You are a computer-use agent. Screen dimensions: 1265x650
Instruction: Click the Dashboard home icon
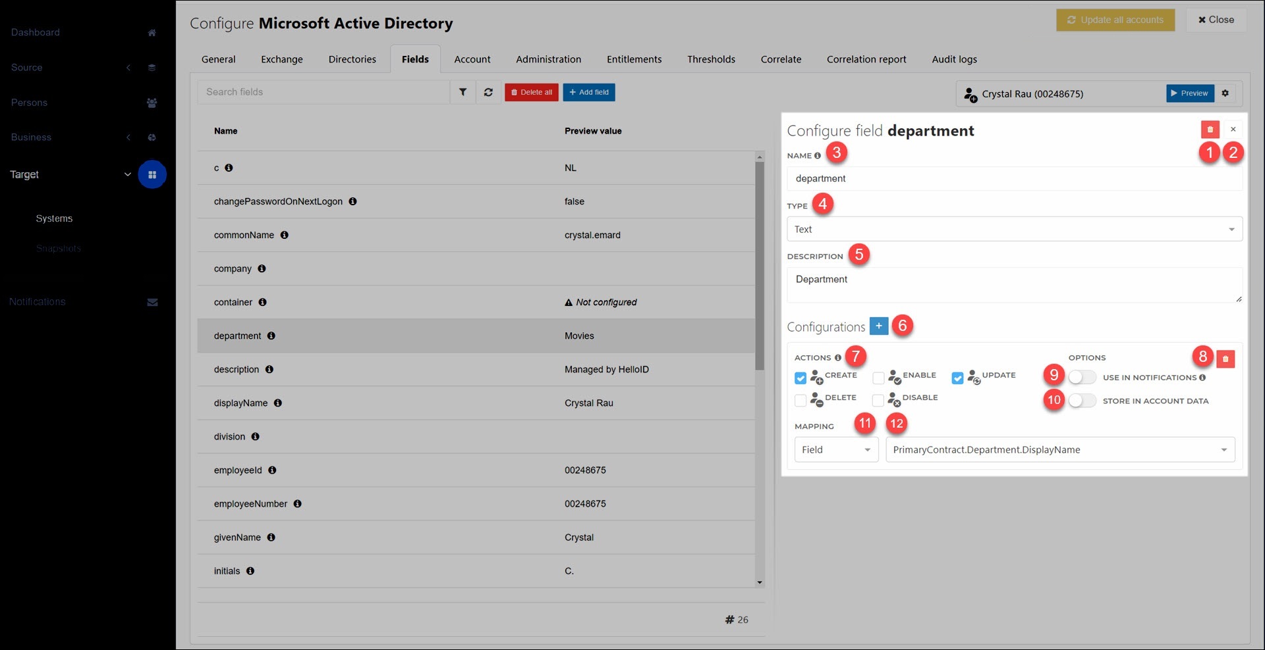click(x=152, y=33)
